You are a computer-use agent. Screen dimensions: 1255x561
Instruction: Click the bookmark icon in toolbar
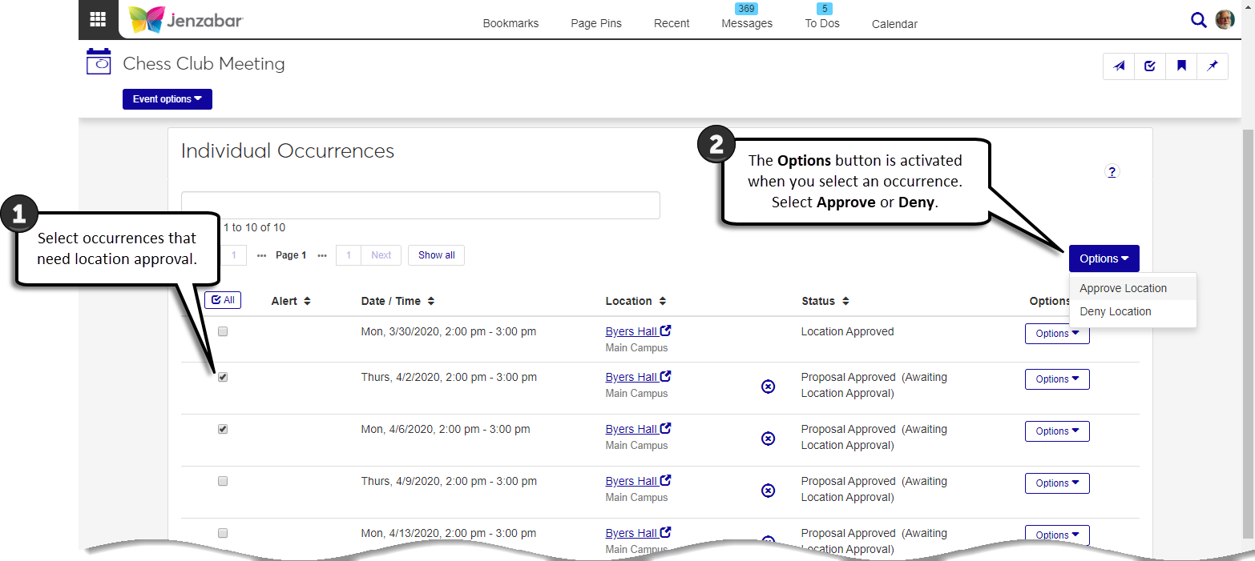pos(1181,66)
